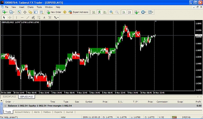Open the Tools menu
203x119 pixels.
[x=39, y=7]
